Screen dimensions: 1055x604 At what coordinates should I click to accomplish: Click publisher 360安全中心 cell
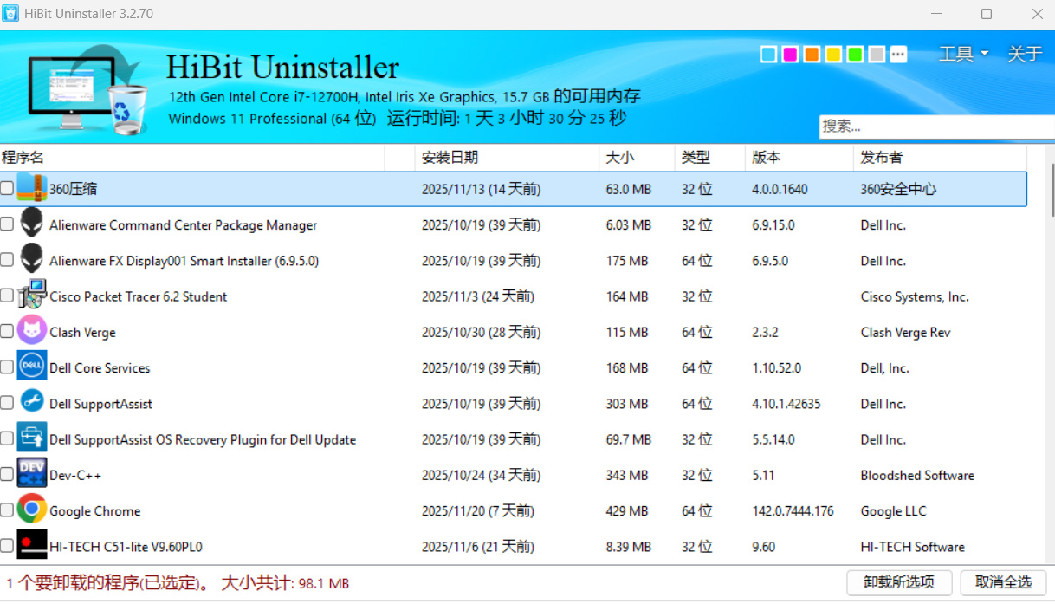click(899, 189)
